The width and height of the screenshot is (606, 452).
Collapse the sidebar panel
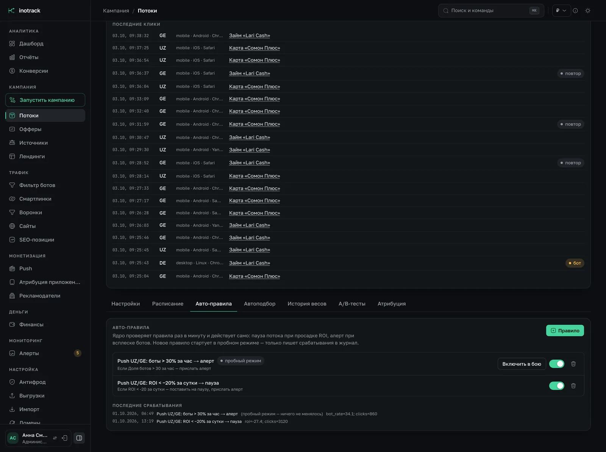click(x=79, y=438)
